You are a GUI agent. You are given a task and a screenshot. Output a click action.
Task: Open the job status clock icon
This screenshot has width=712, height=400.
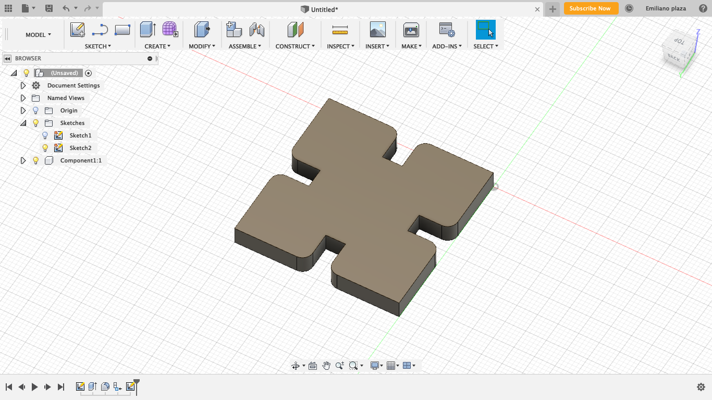(x=629, y=8)
